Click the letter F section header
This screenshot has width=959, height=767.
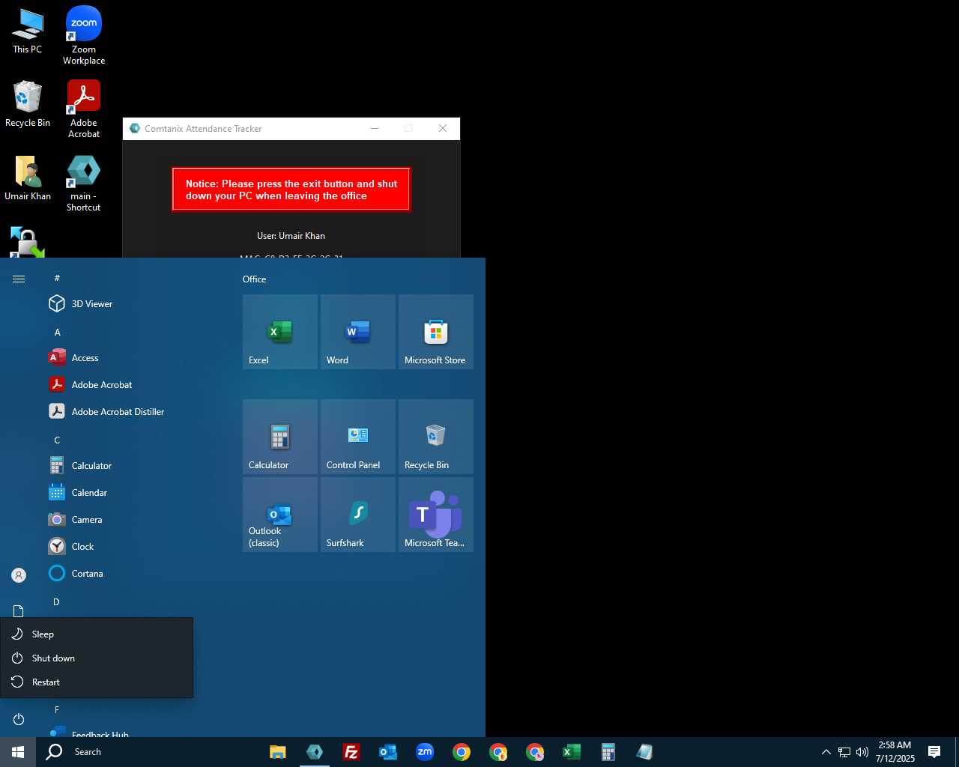pos(57,710)
